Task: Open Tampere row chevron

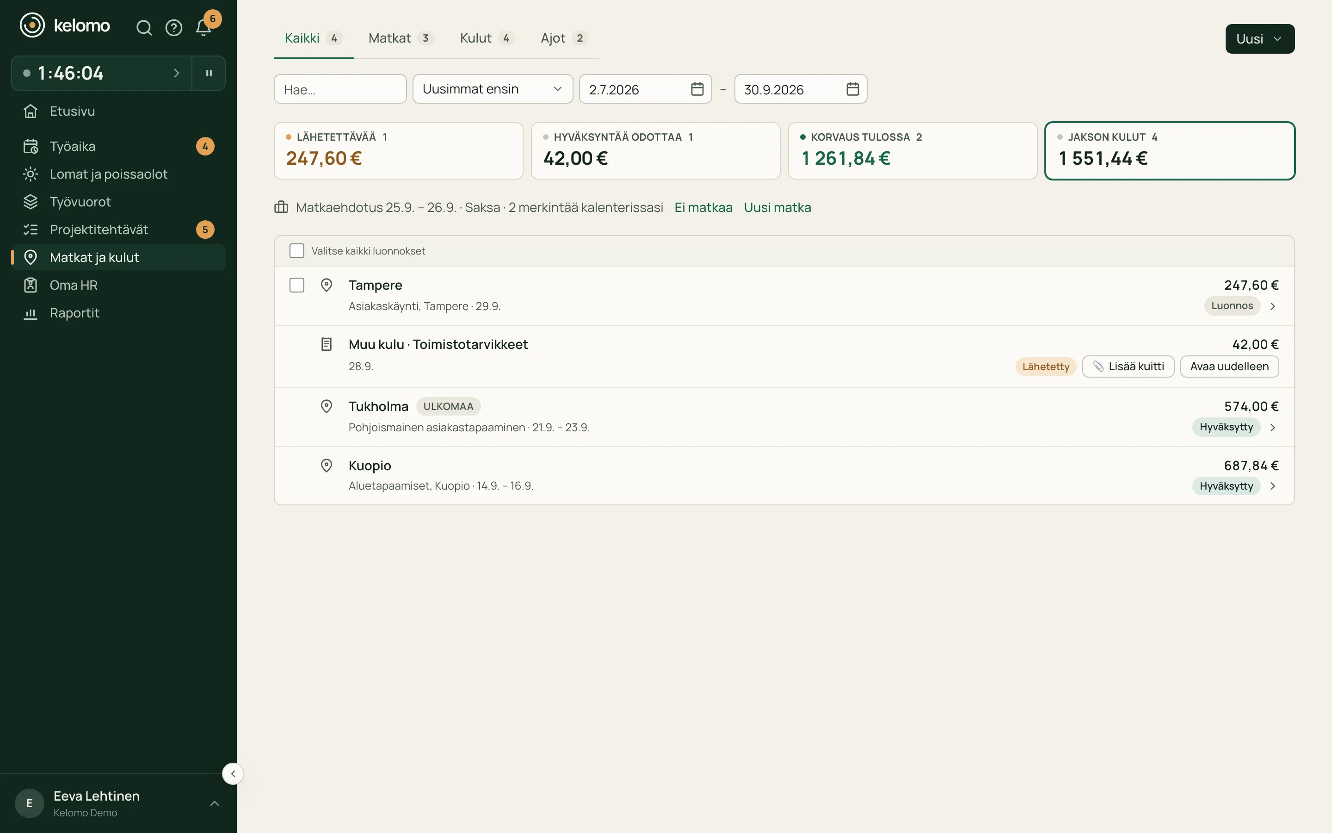Action: (x=1272, y=306)
